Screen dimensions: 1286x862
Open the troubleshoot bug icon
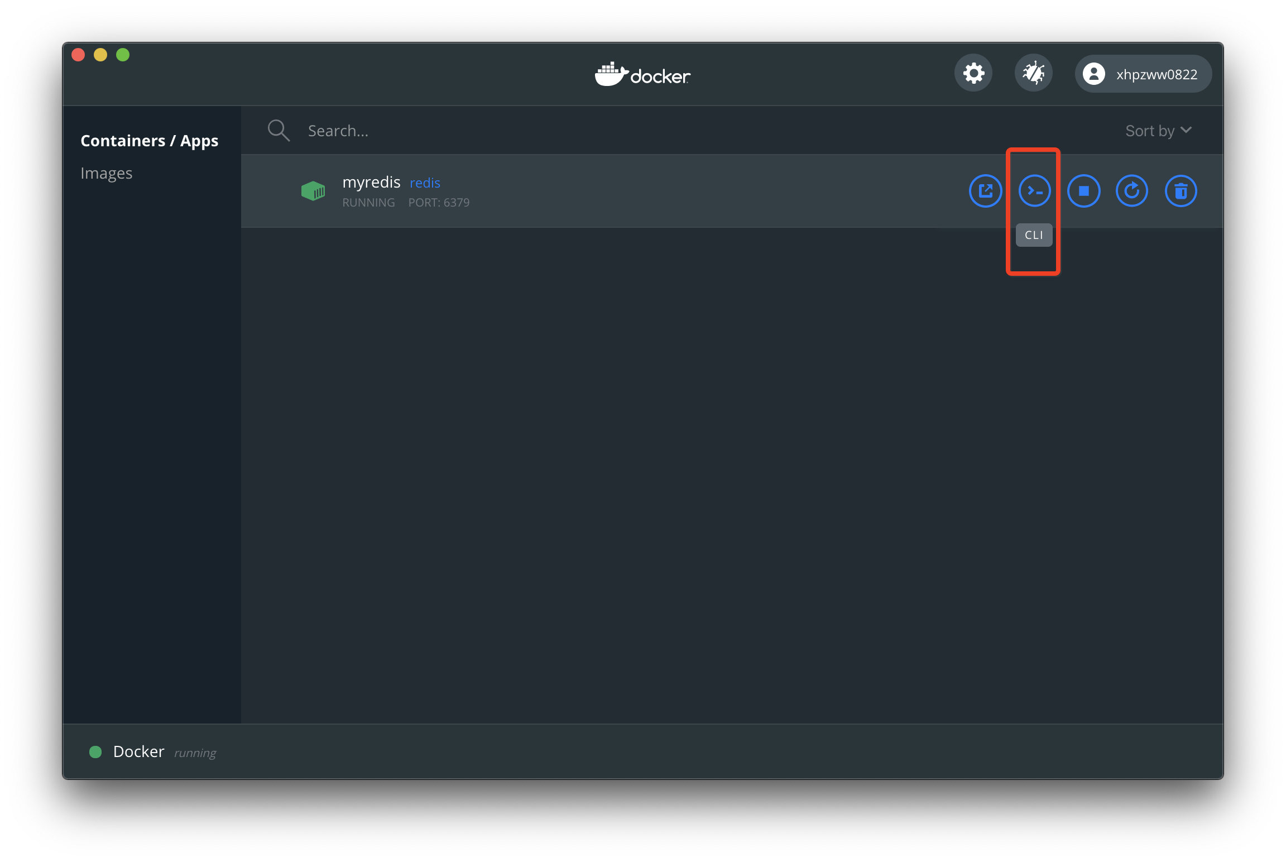[x=1033, y=73]
